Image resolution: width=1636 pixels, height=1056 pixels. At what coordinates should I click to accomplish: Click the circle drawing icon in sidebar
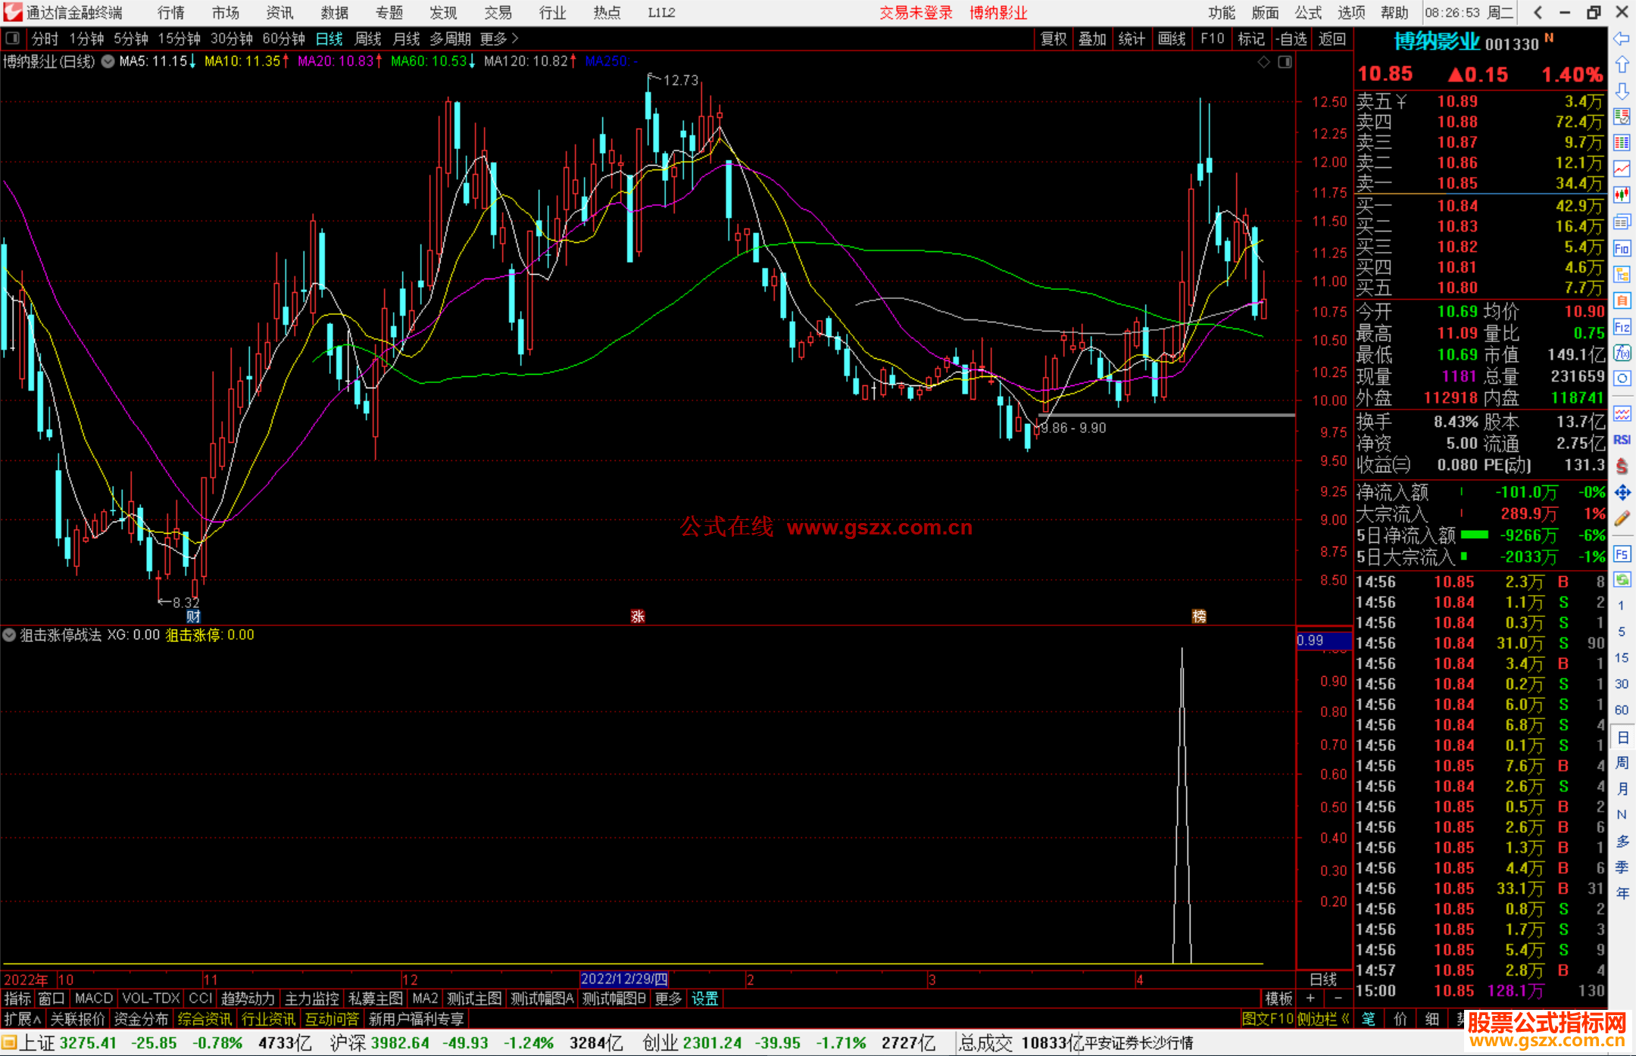coord(1622,378)
